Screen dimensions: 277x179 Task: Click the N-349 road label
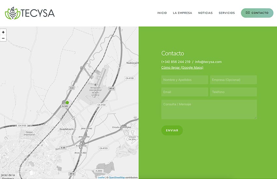point(65,106)
